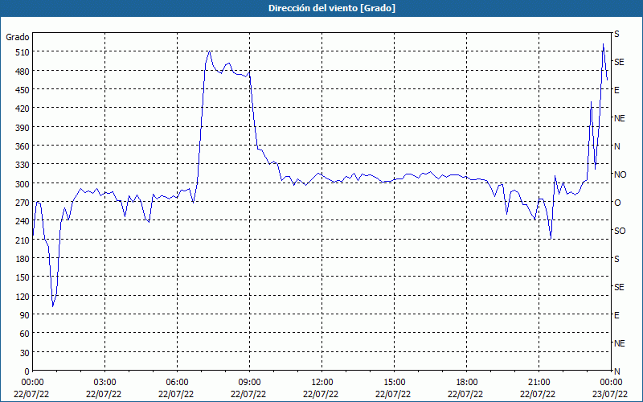Click the "O" compass label on the right axis
The image size is (643, 402).
coord(617,203)
